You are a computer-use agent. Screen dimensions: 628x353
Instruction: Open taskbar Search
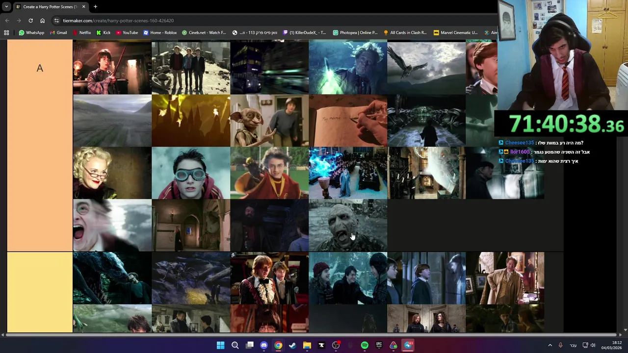click(x=235, y=345)
